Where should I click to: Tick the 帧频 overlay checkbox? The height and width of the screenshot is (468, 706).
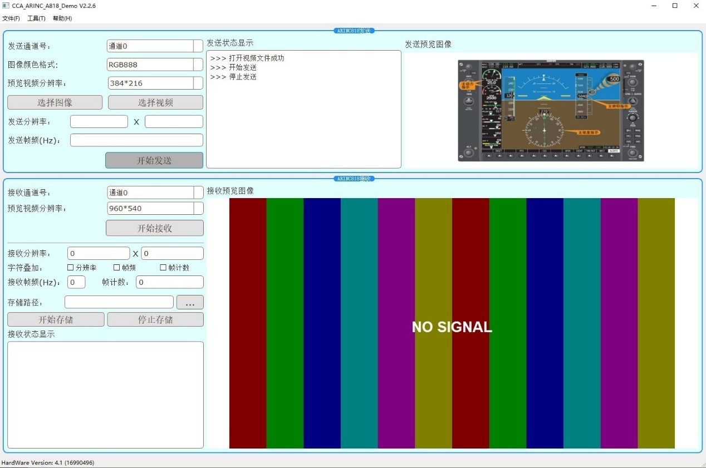click(117, 268)
